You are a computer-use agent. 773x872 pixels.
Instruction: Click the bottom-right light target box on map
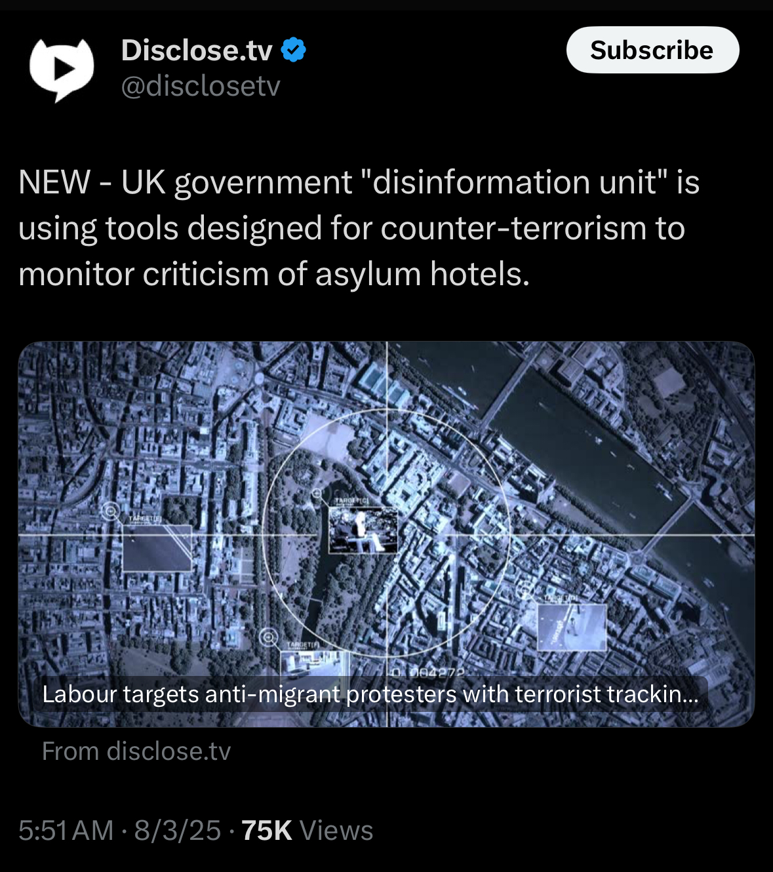click(572, 627)
